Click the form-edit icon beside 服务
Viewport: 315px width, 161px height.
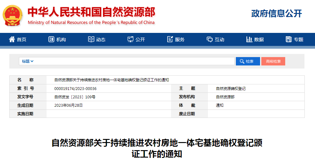170,39
